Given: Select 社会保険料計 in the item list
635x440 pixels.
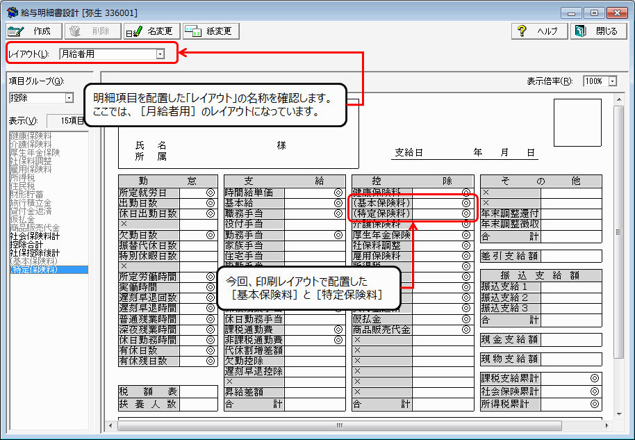Looking at the screenshot, I should point(35,236).
